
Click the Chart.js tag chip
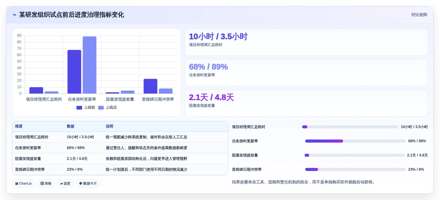tap(23, 183)
